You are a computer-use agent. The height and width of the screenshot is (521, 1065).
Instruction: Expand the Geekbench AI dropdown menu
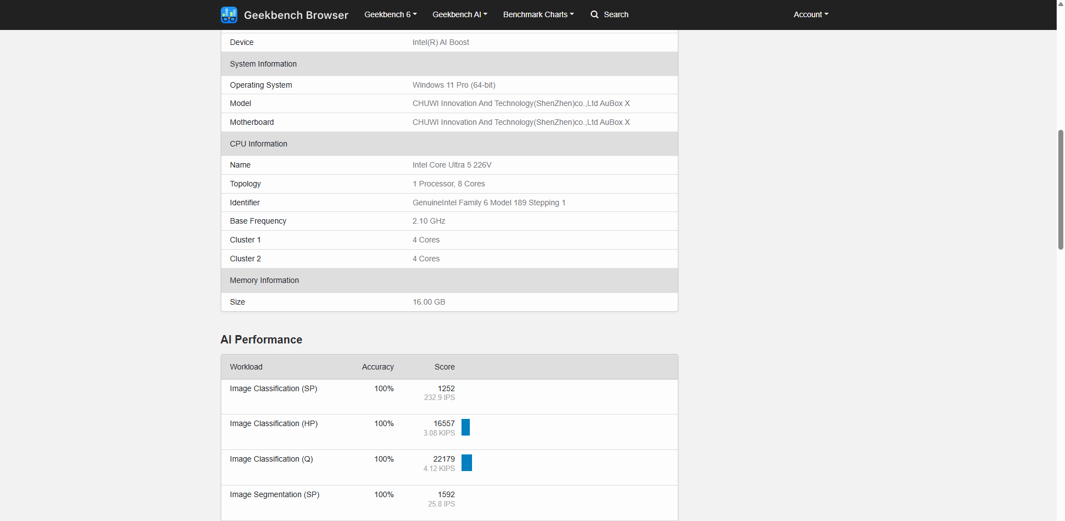pos(460,14)
